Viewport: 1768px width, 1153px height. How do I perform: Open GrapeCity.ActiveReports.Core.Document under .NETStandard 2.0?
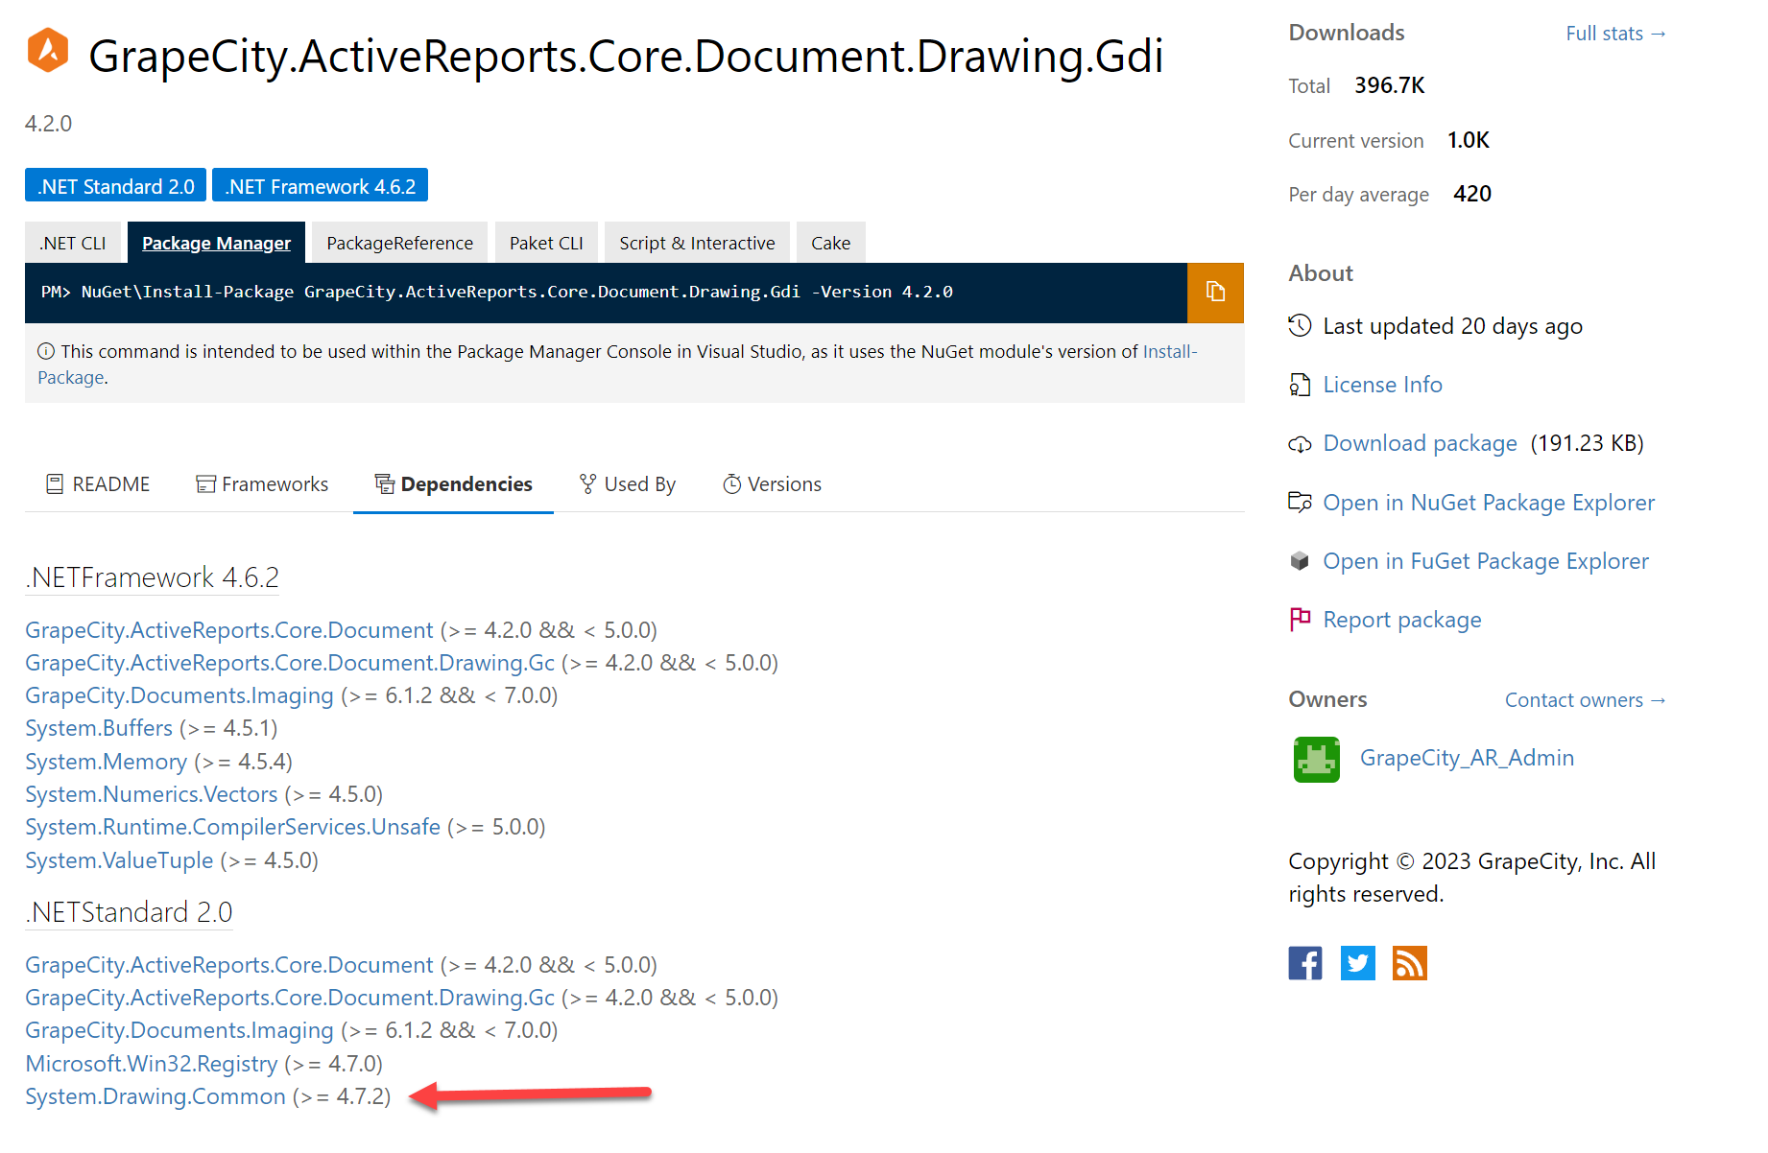pyautogui.click(x=229, y=965)
